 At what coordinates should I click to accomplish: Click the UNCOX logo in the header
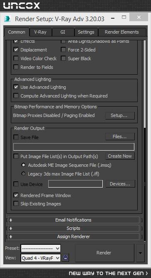click(x=22, y=5)
